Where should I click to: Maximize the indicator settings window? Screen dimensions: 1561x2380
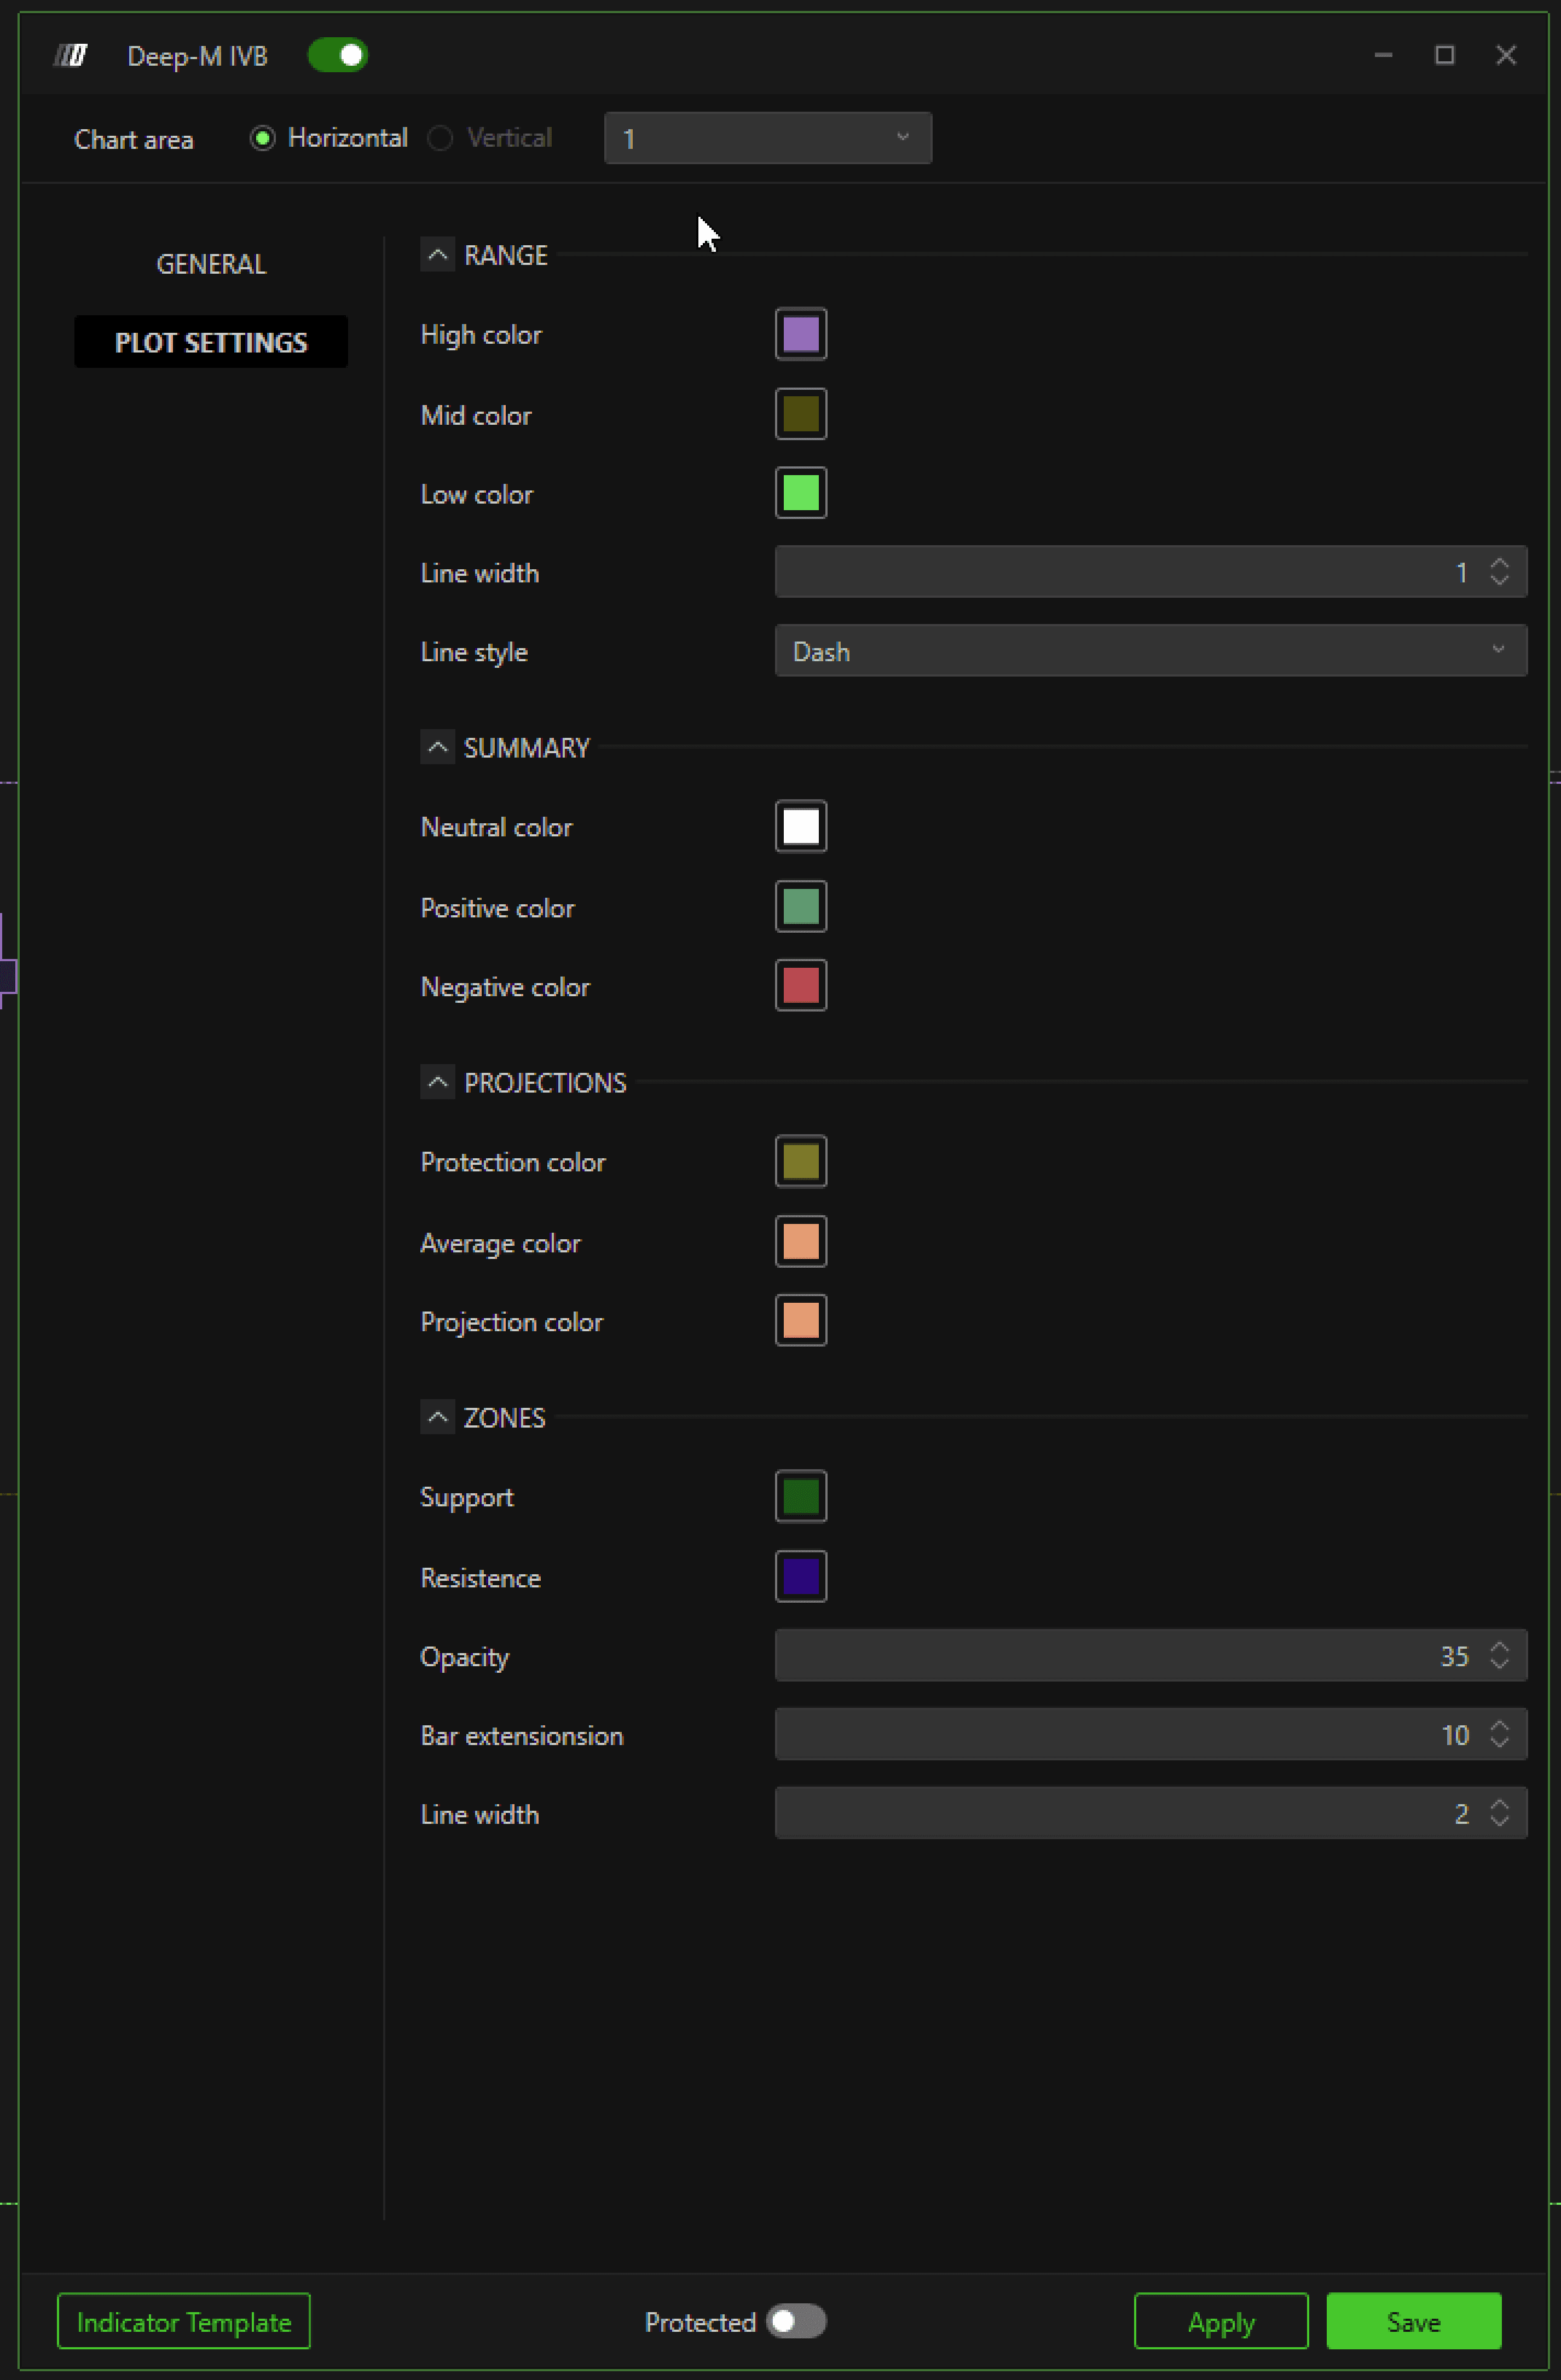click(x=1444, y=55)
